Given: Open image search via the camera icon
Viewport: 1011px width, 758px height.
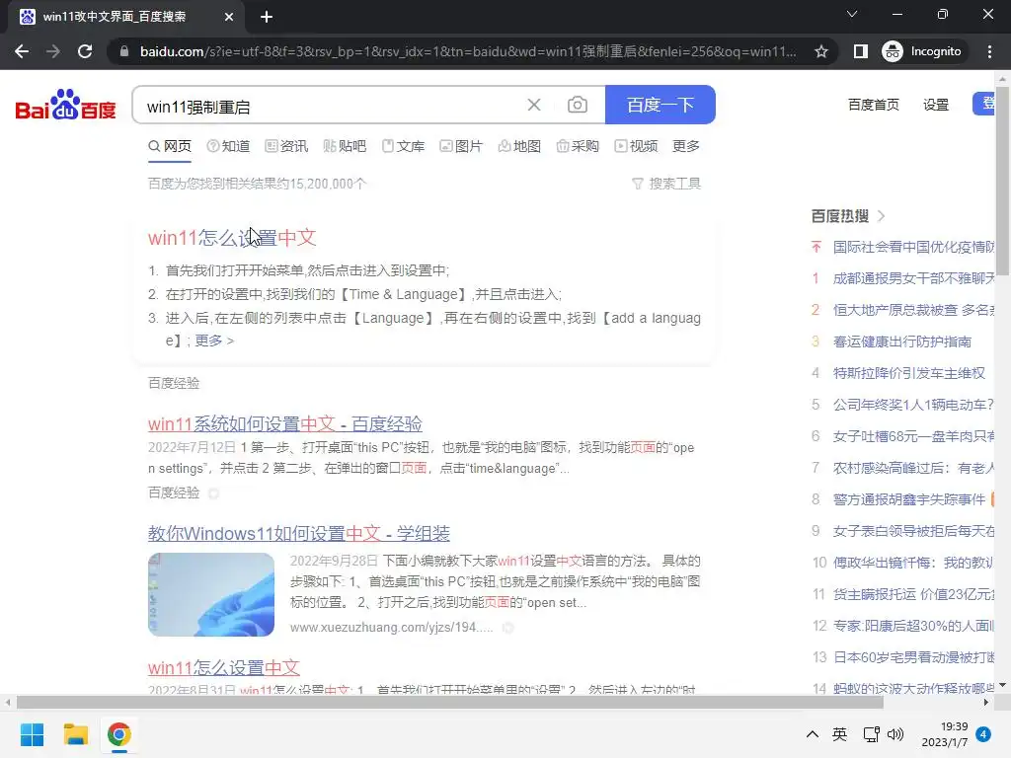Looking at the screenshot, I should click(577, 105).
